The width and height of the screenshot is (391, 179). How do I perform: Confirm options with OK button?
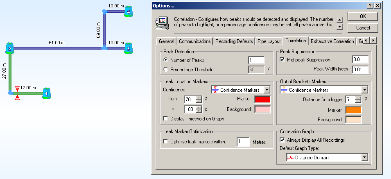coord(363,16)
